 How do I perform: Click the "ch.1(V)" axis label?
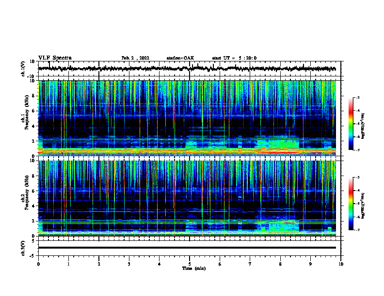click(23, 69)
